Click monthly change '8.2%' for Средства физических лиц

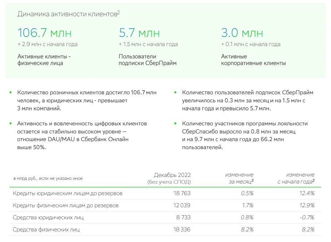pyautogui.click(x=247, y=230)
